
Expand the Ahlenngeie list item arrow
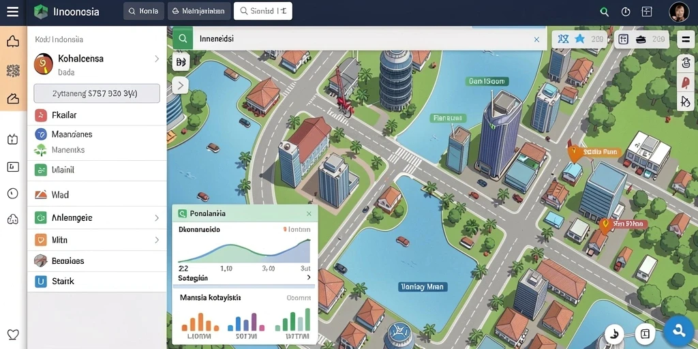click(157, 218)
